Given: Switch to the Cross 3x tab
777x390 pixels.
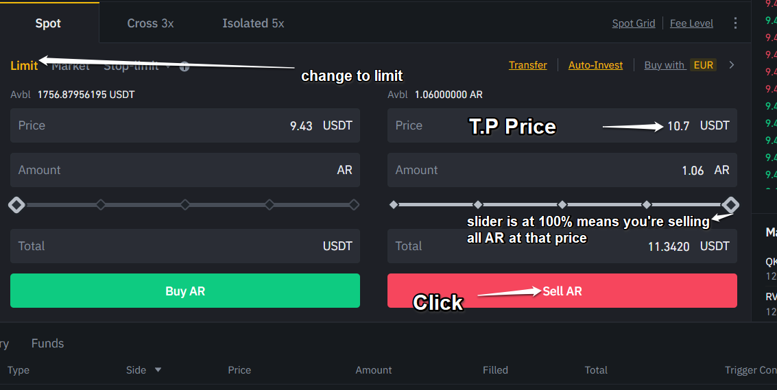Looking at the screenshot, I should click(150, 23).
